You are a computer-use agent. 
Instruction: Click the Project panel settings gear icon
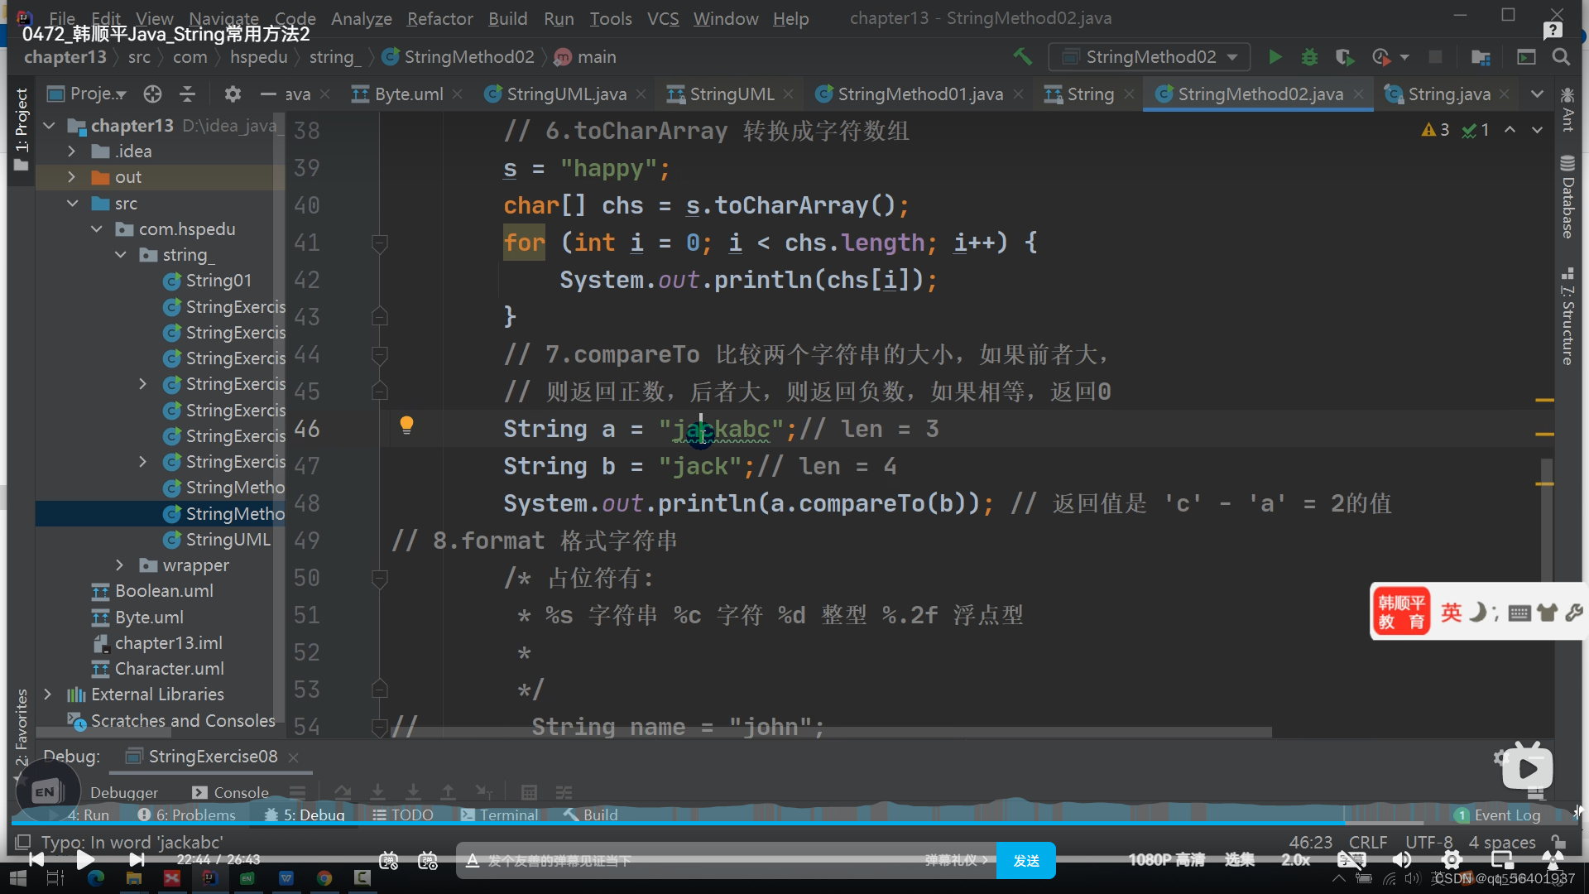click(x=233, y=94)
